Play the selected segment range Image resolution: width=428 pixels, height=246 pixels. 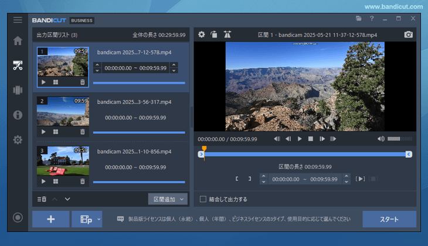coord(361,179)
